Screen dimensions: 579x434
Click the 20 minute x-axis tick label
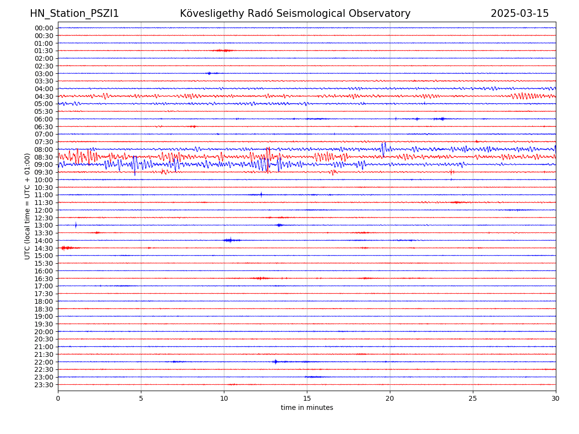tap(390, 399)
